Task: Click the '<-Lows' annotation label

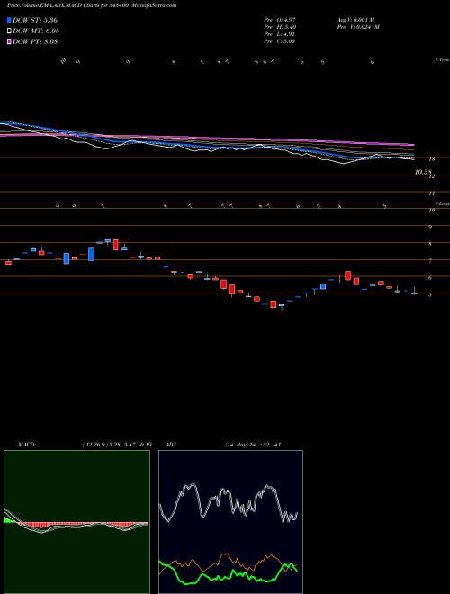Action: click(442, 203)
